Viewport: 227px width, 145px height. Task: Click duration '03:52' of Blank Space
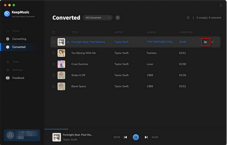point(182,86)
